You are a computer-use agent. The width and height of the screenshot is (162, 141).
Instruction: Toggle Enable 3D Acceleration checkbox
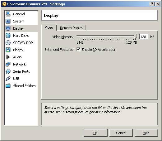click(78, 50)
